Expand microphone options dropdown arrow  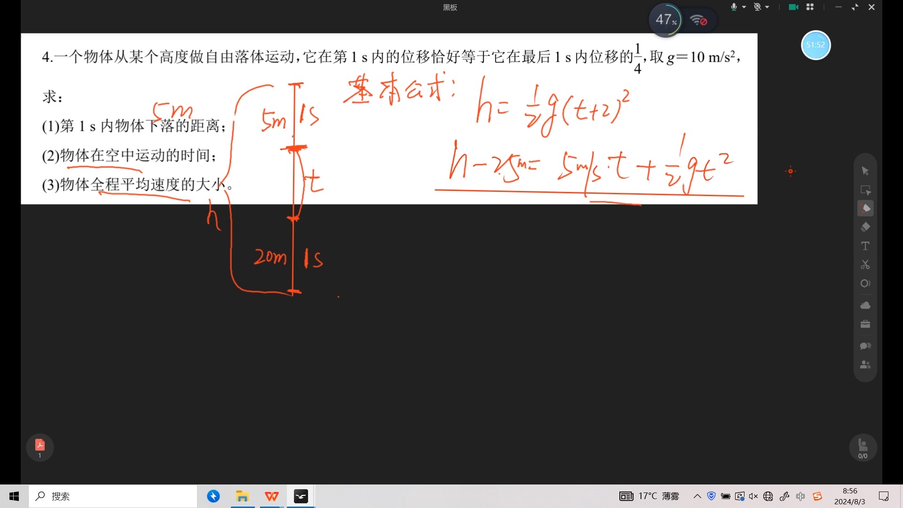pos(744,7)
